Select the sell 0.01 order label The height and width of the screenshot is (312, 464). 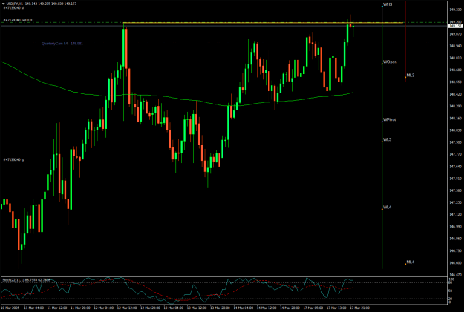tap(19, 21)
